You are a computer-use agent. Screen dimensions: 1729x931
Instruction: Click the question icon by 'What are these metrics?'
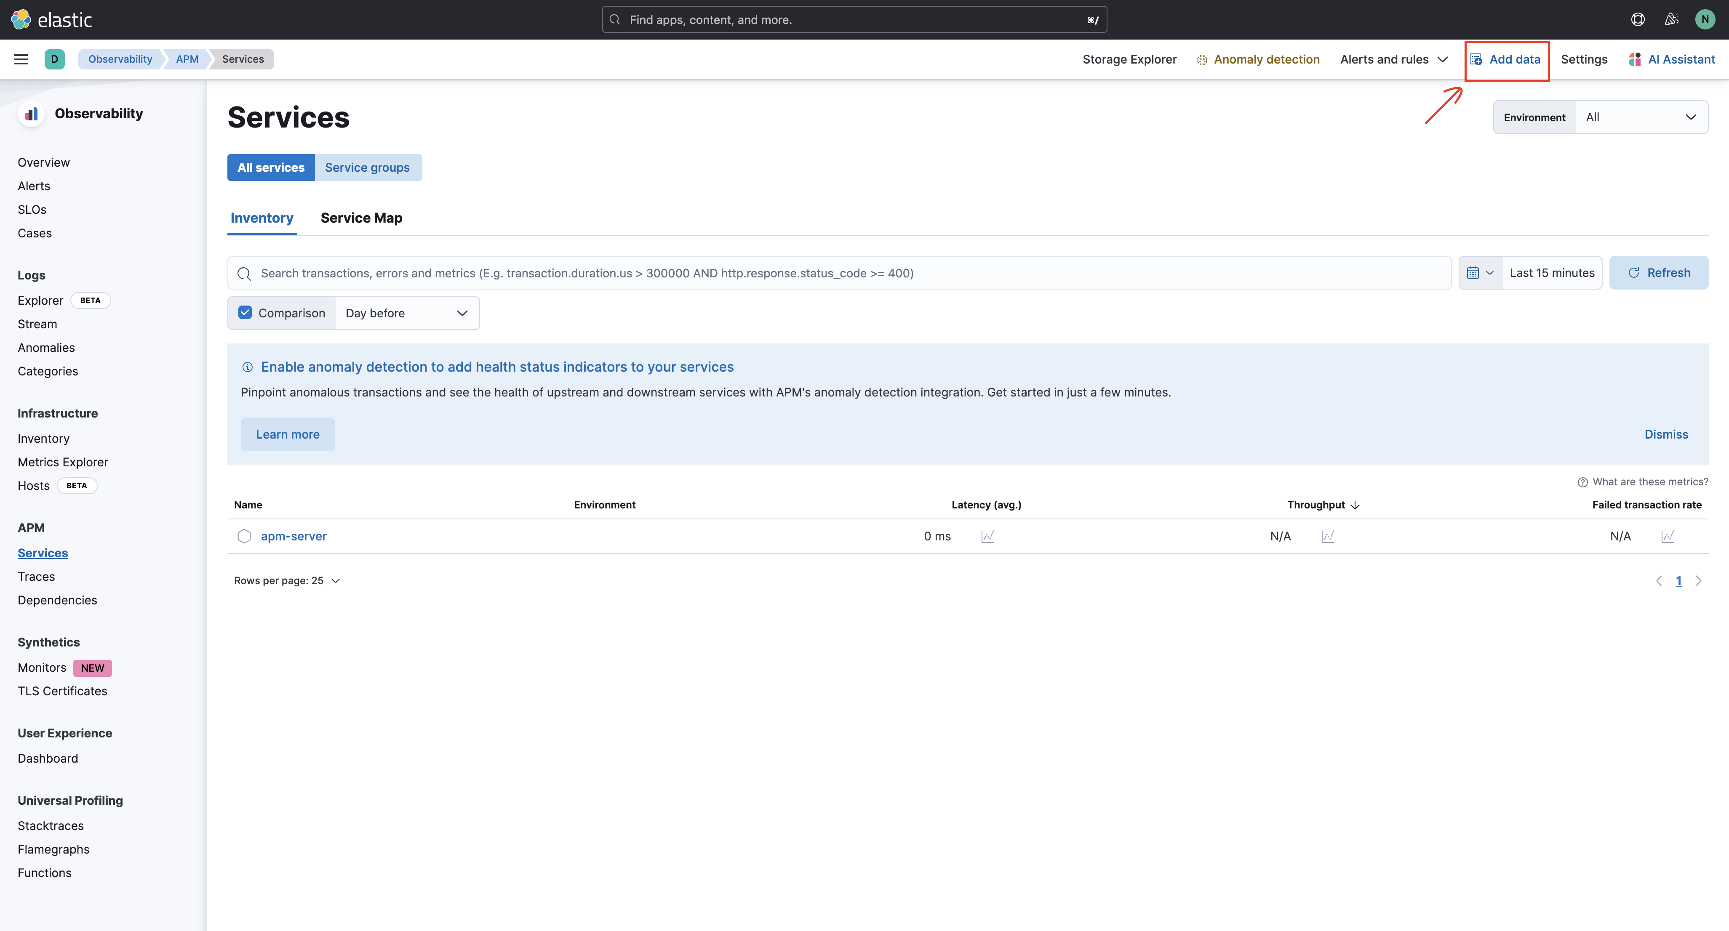pos(1583,482)
